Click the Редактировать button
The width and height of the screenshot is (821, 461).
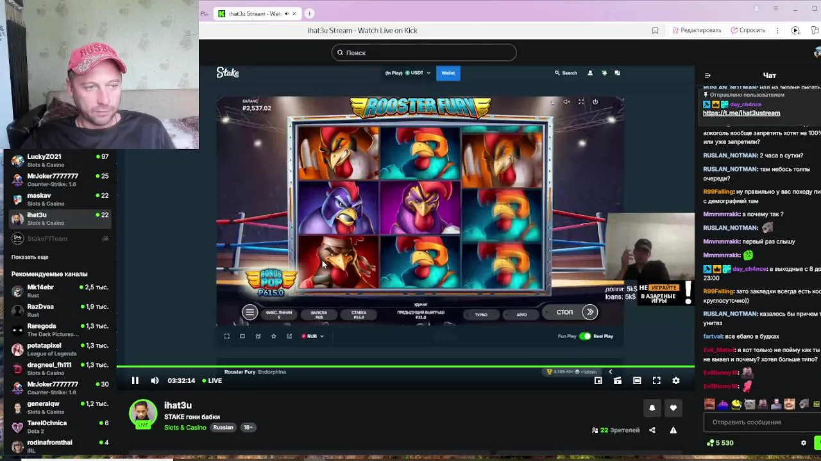click(697, 30)
